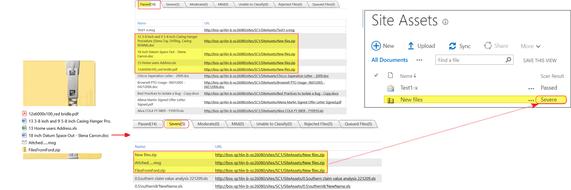The image size is (571, 190).
Task: Click FilesFromFord.zip in the zip contents list
Action: pyautogui.click(x=45, y=150)
